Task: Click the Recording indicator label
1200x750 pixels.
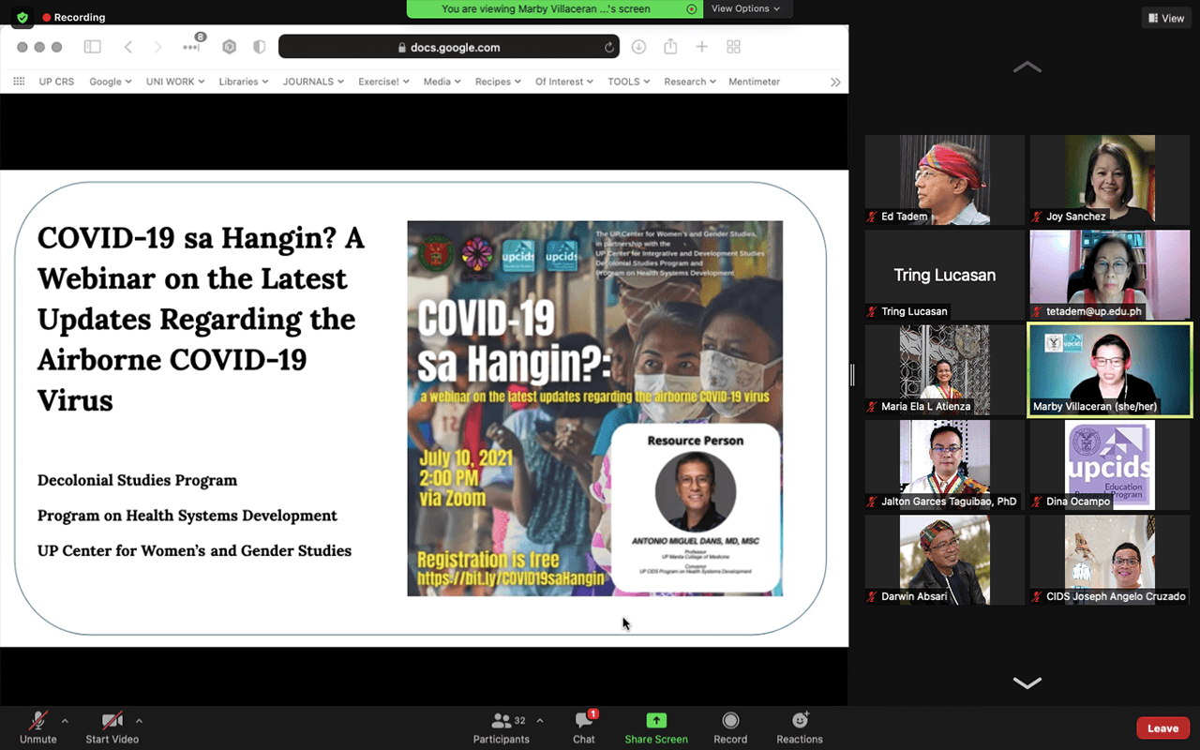Action: coord(80,17)
